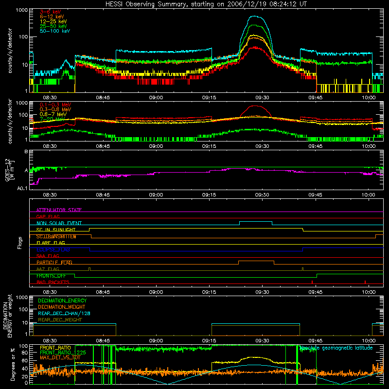The height and width of the screenshot is (389, 389).
Task: Click the BAD_PACKETS red spike near 09:59
Action: pyautogui.click(x=365, y=282)
